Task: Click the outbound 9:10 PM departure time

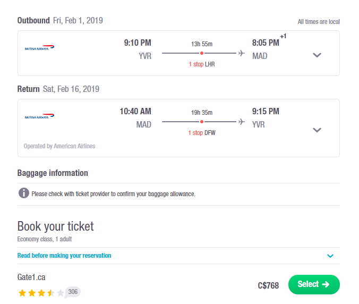Action: pos(138,43)
